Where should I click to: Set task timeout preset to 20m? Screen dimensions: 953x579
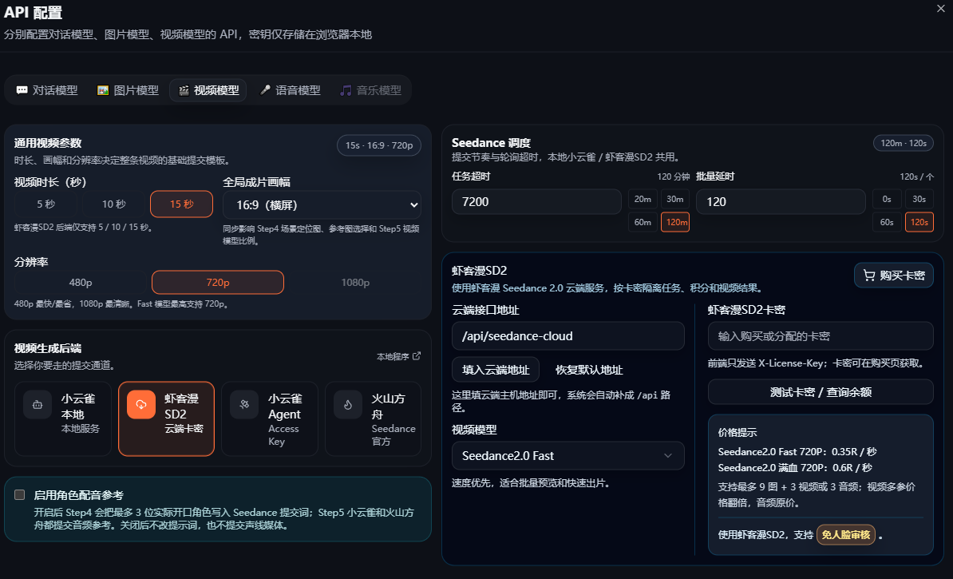643,199
